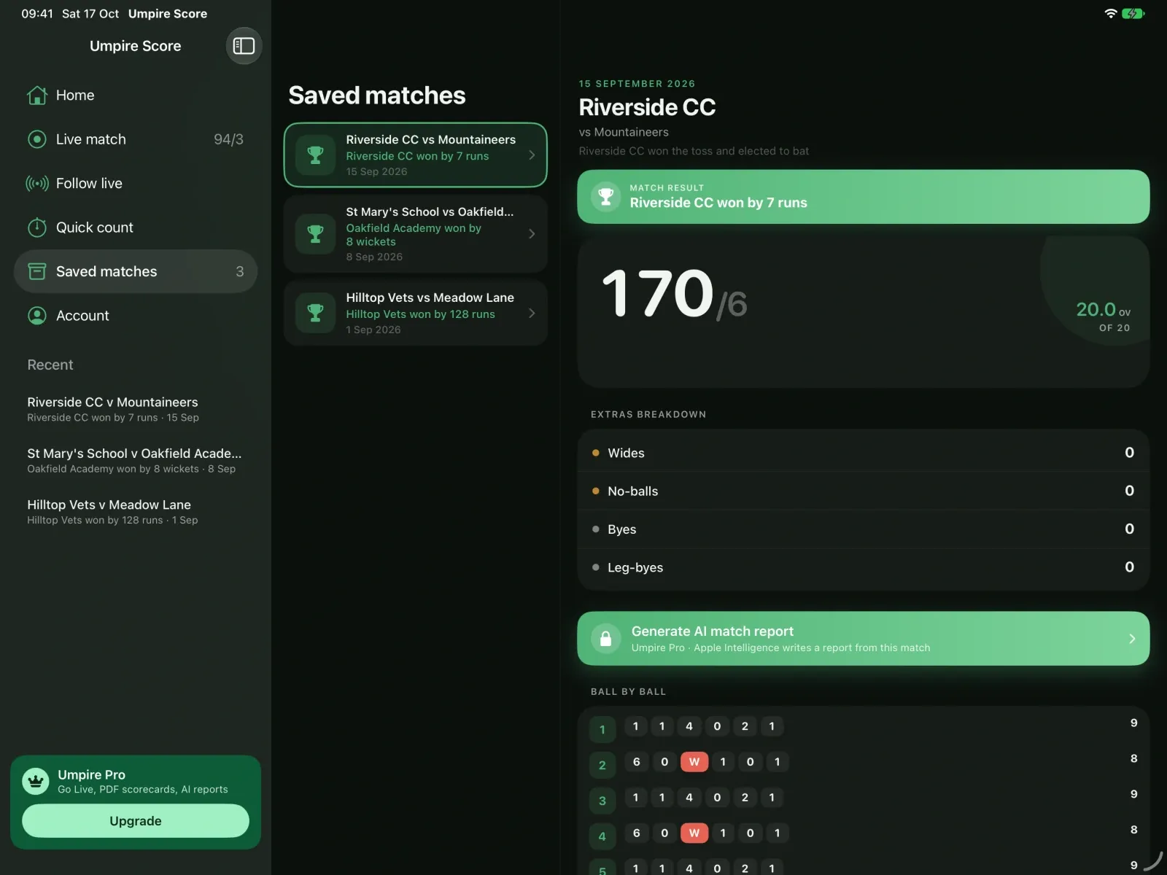Click wicket W ball in over 2

694,762
